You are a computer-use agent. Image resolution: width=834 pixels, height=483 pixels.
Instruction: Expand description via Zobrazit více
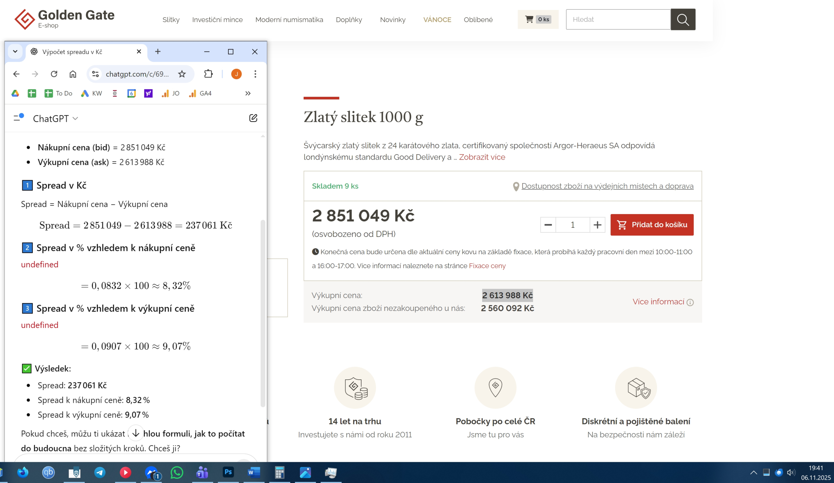point(482,157)
